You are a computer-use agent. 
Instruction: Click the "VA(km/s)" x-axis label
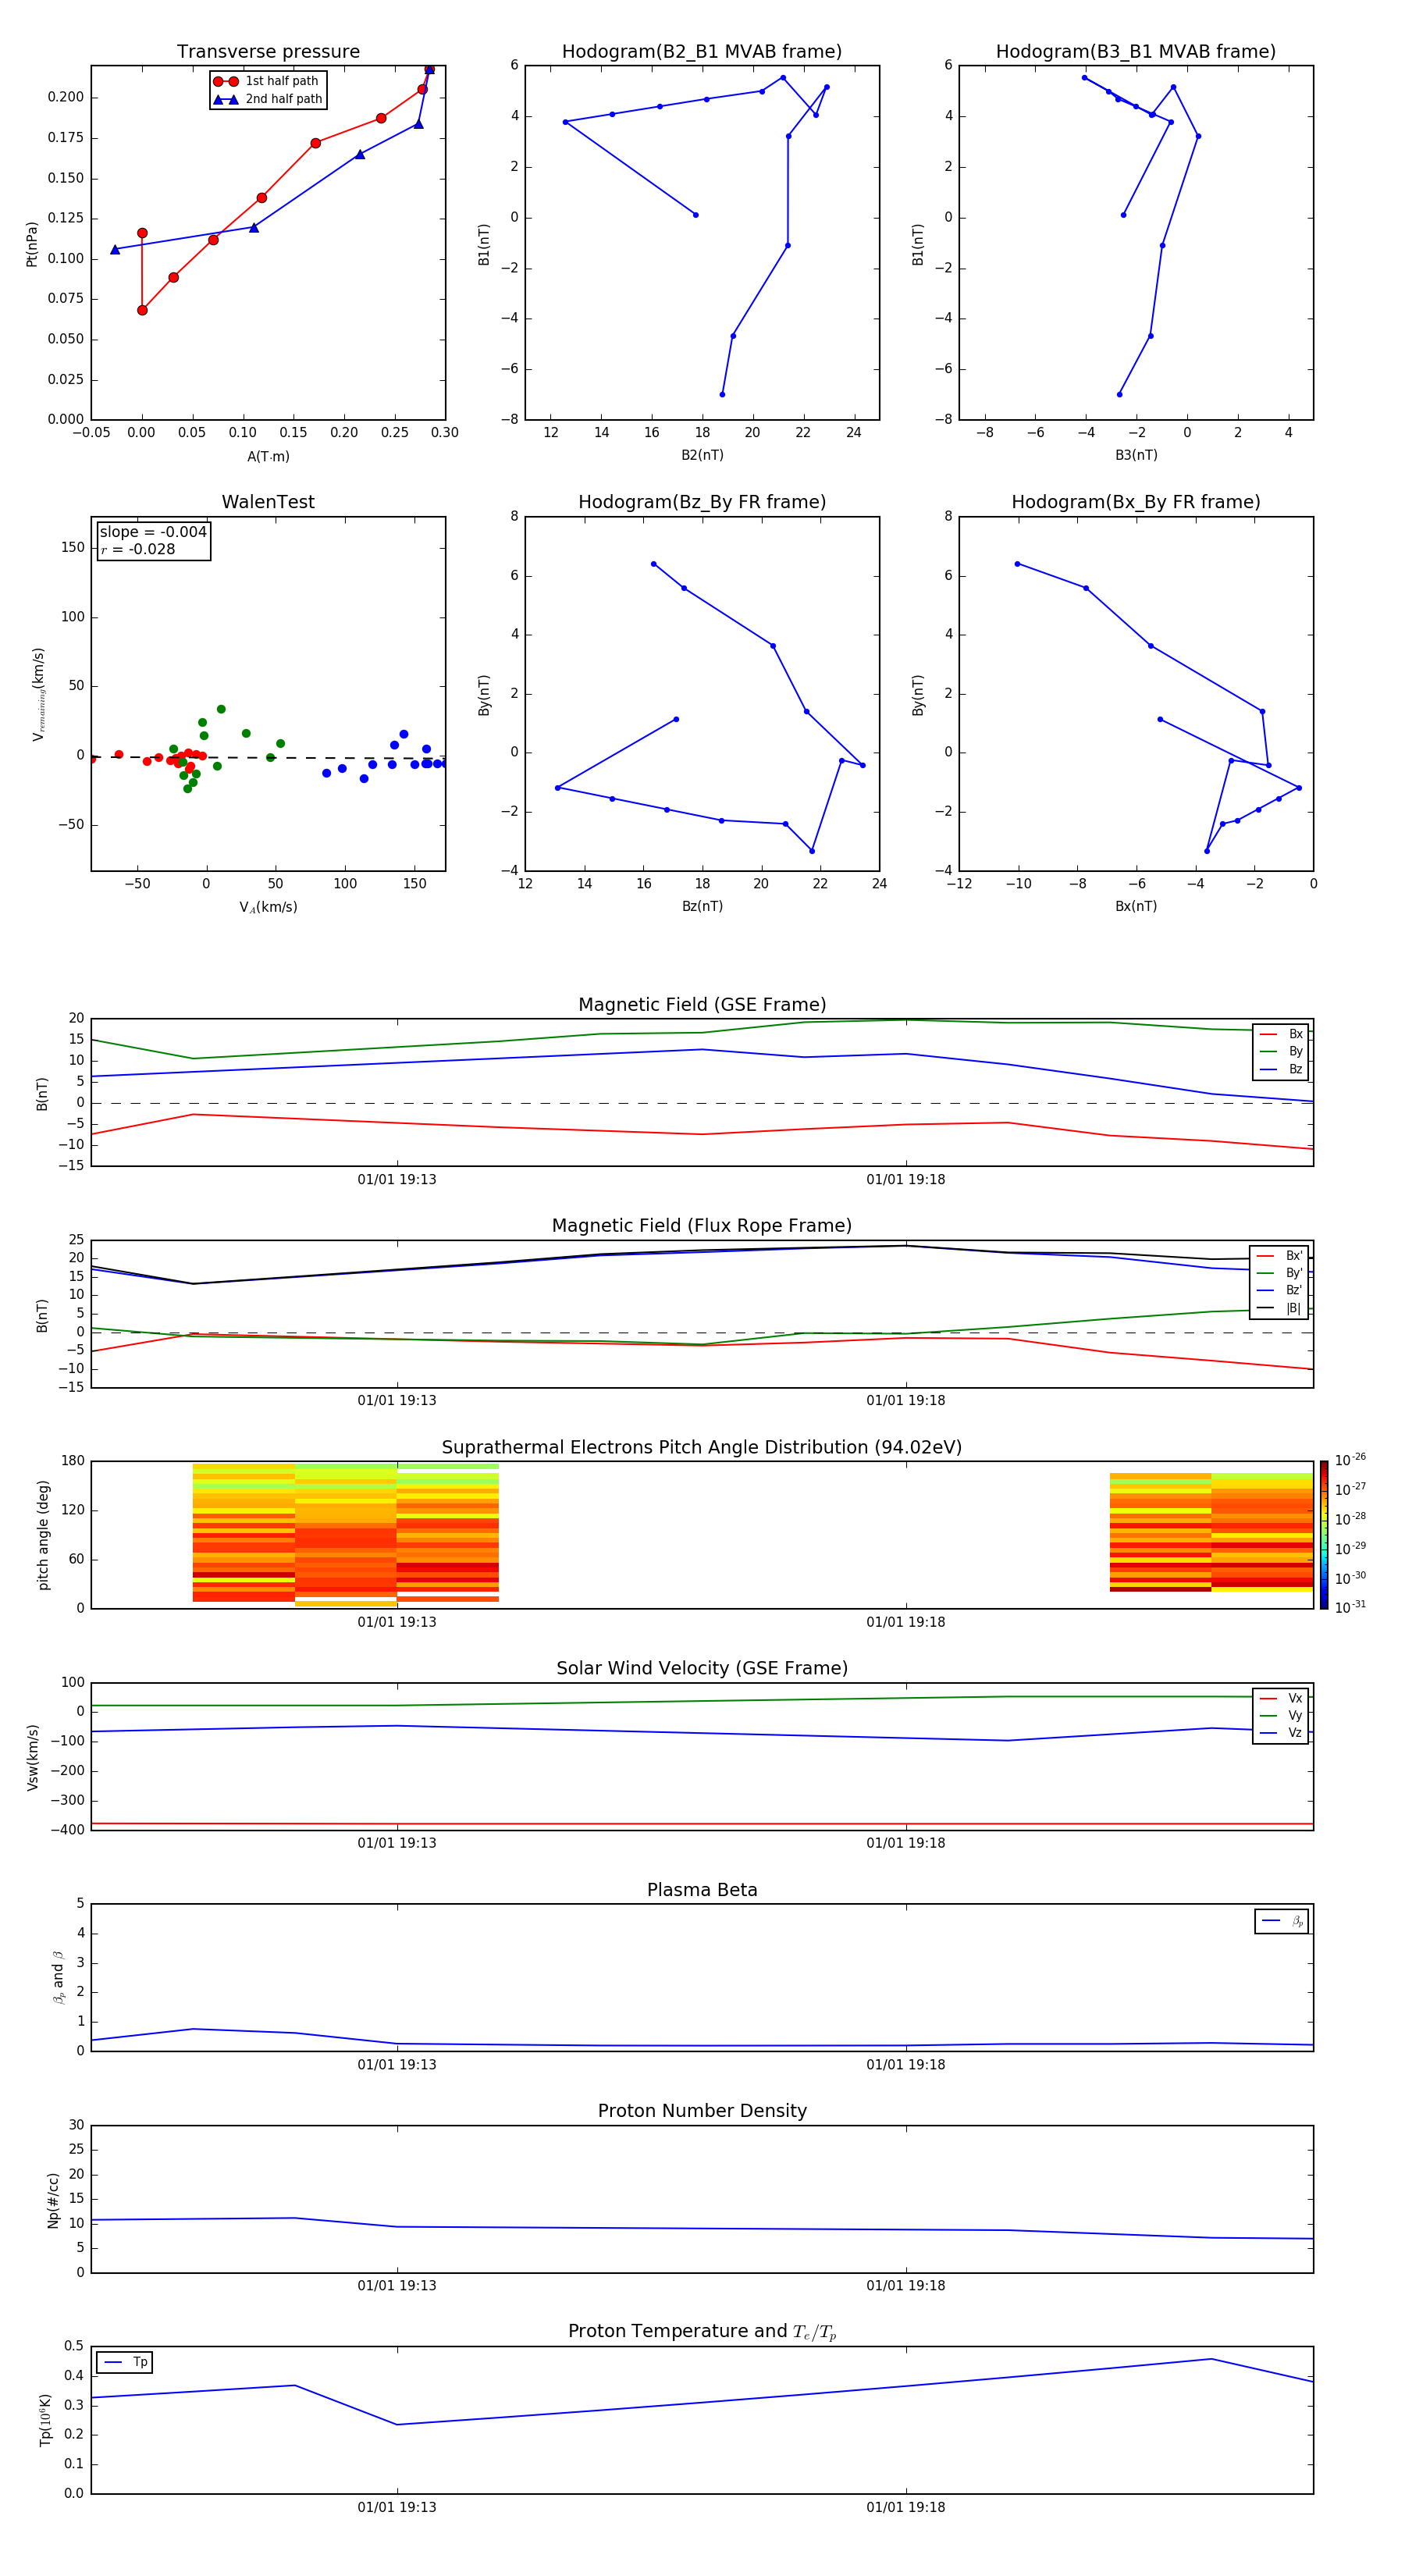pos(268,907)
